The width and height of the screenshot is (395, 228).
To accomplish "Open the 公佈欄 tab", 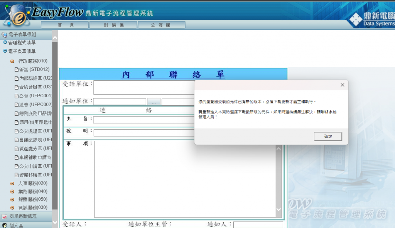I will pos(162,25).
